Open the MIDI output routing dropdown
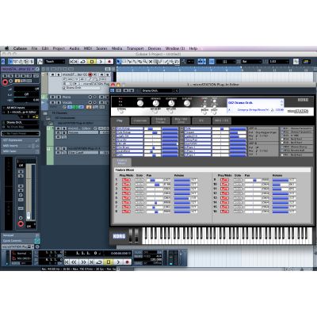This screenshot has height=317, width=317. [21, 112]
